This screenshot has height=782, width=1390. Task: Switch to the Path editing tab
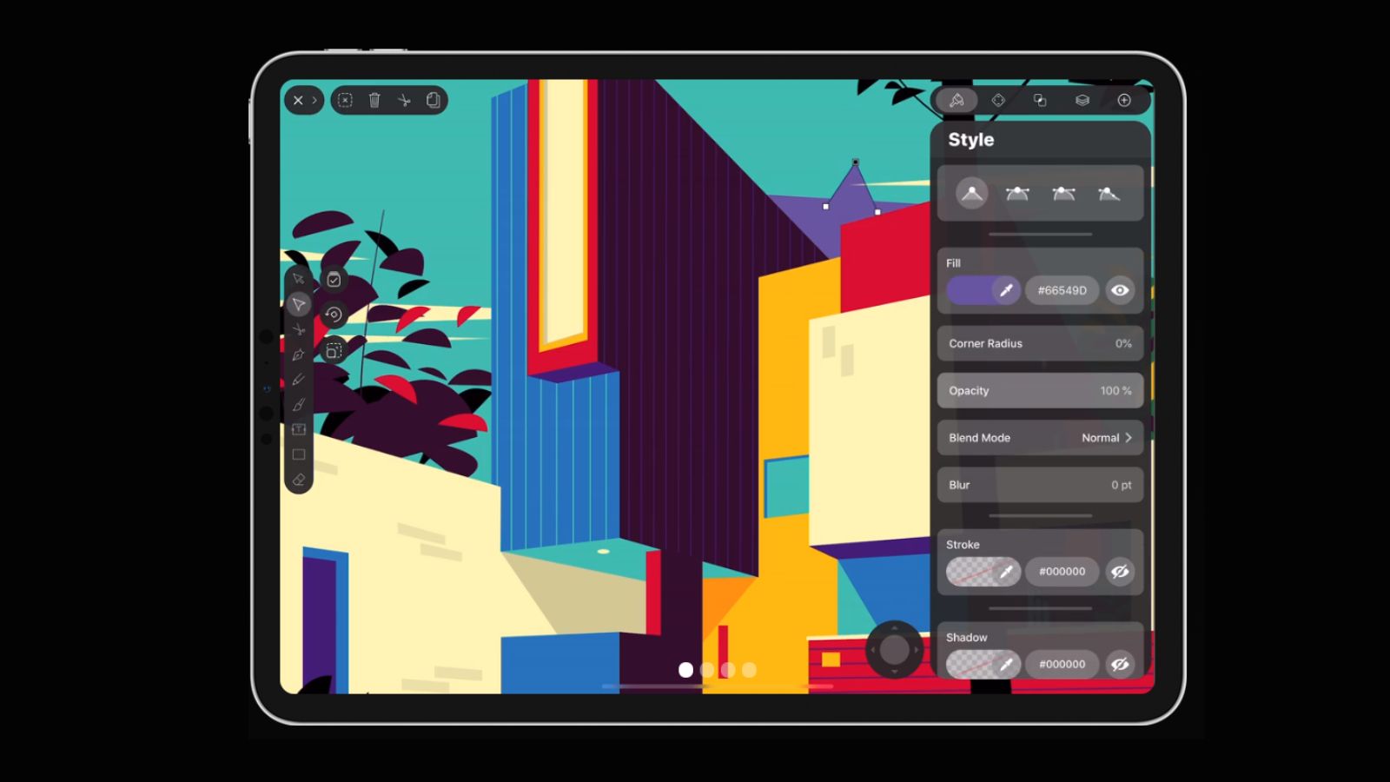998,100
